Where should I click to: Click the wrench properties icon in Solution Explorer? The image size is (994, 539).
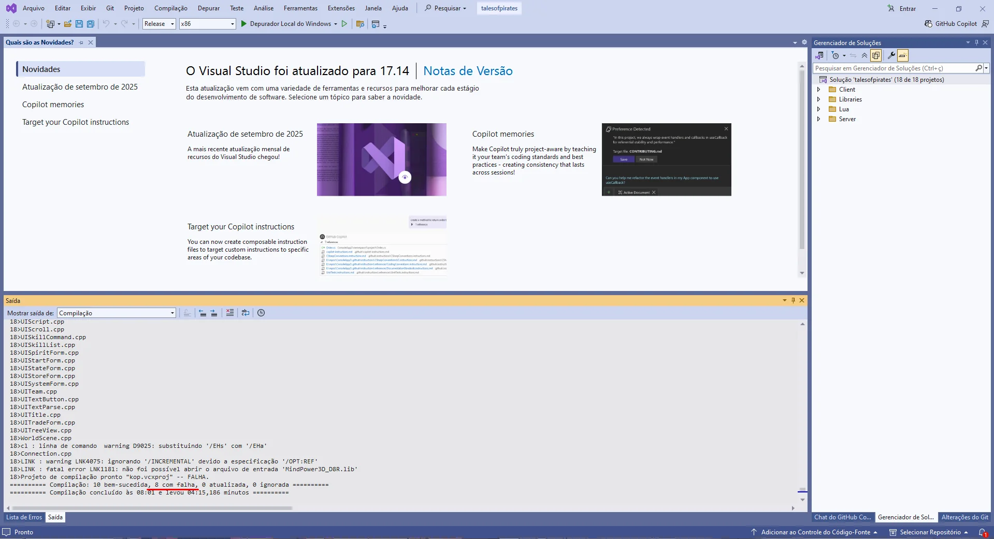(891, 55)
